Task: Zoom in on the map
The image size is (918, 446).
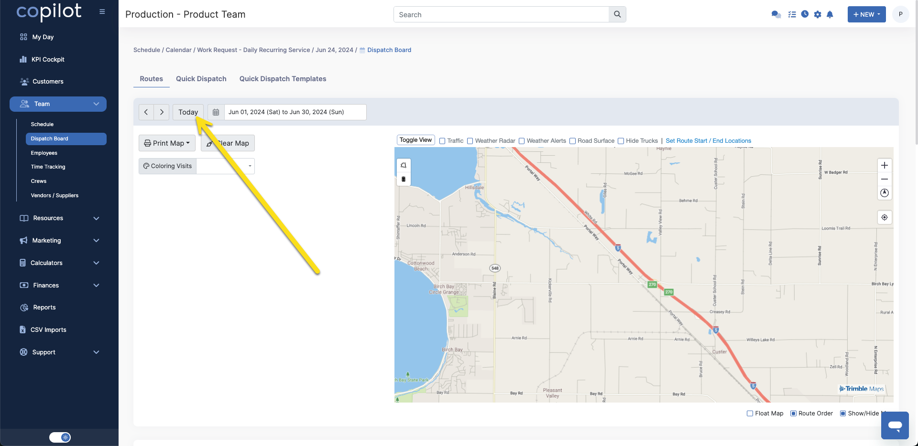Action: point(885,165)
